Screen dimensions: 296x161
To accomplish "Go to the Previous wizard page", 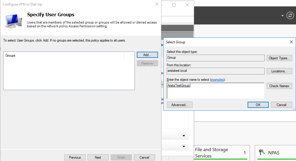I will [75, 157].
